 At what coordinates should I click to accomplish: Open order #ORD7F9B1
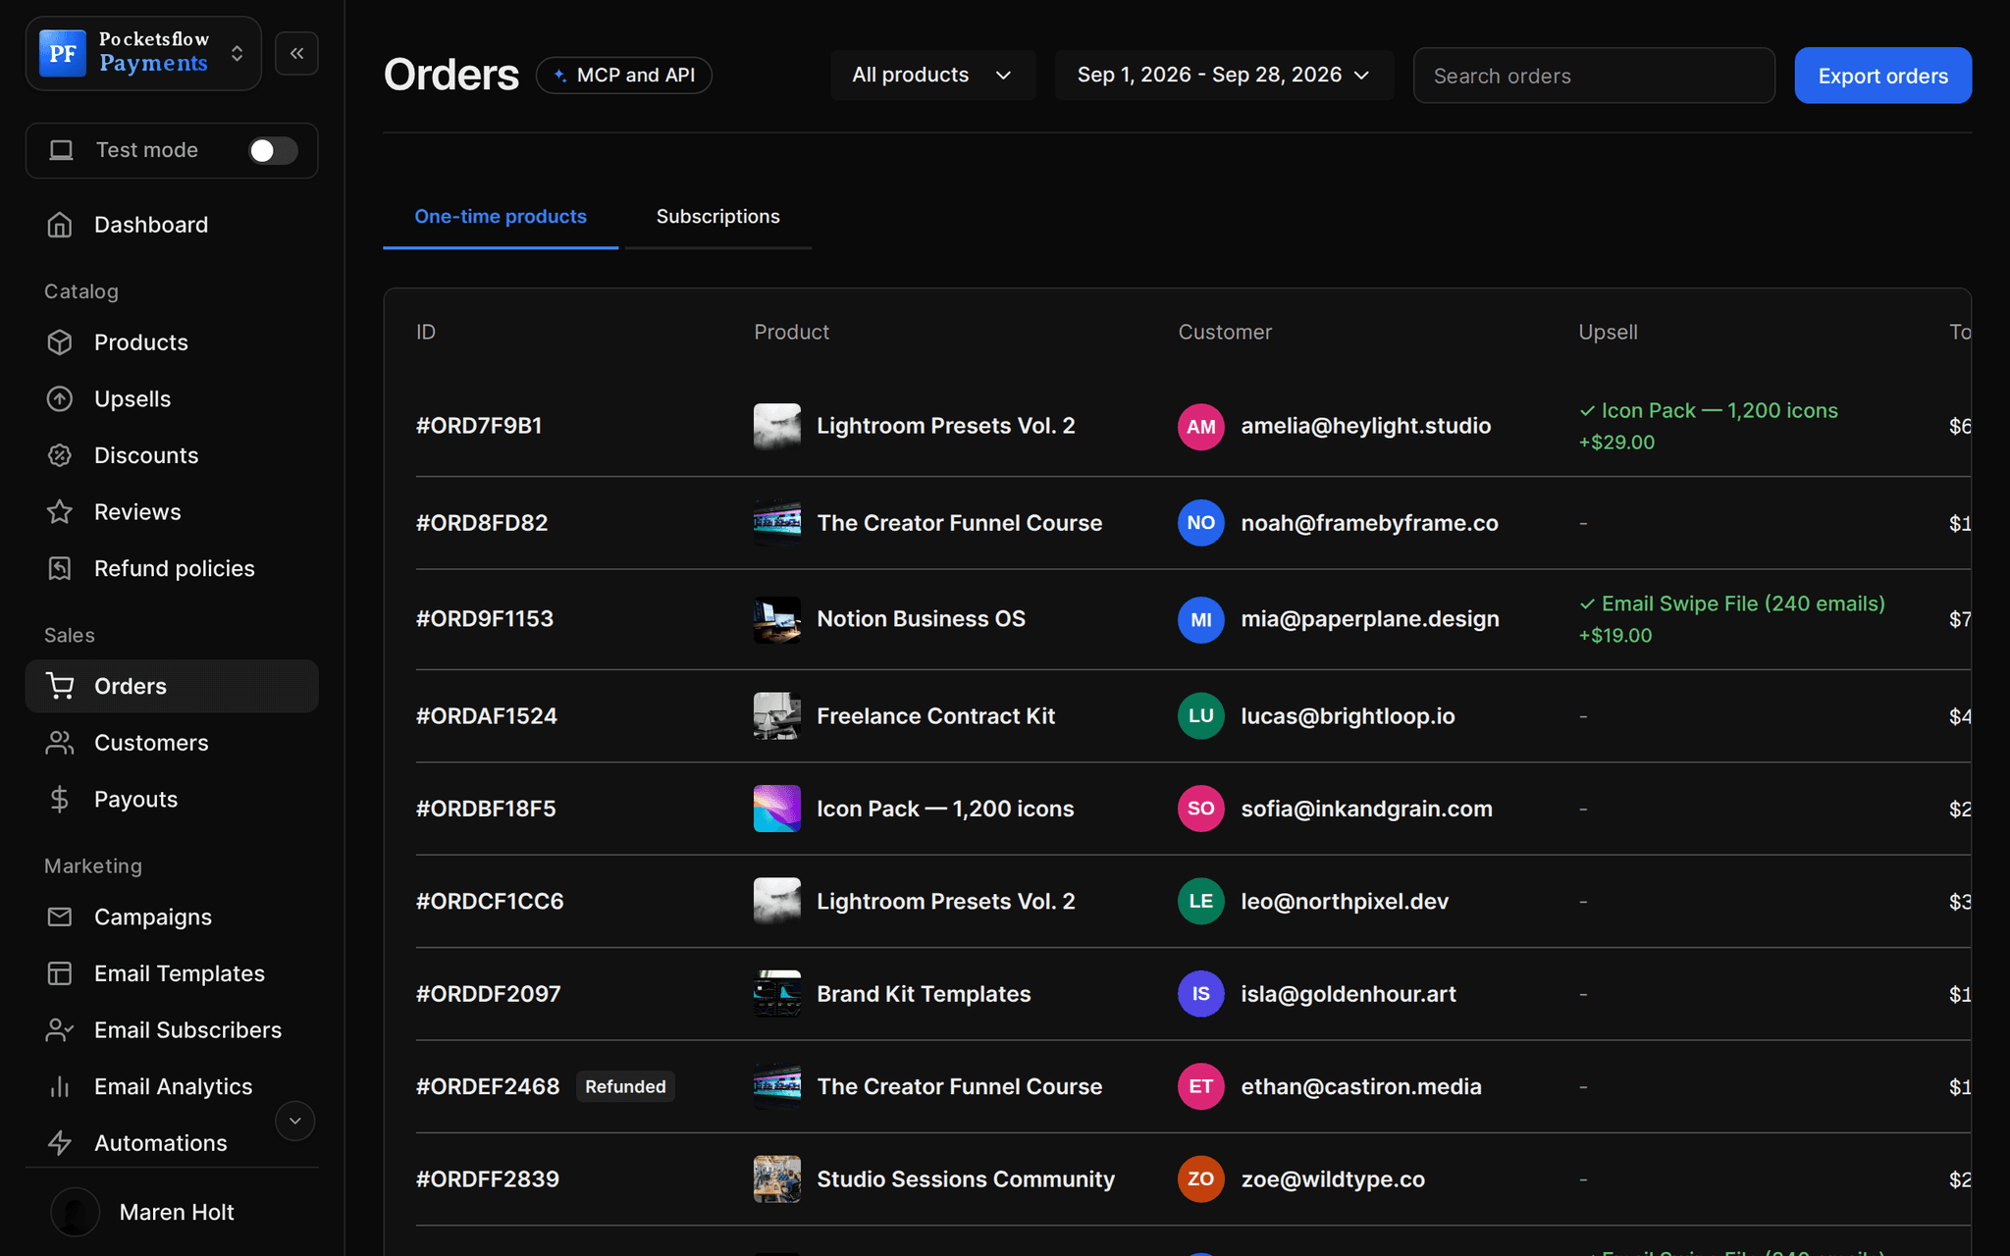click(479, 426)
